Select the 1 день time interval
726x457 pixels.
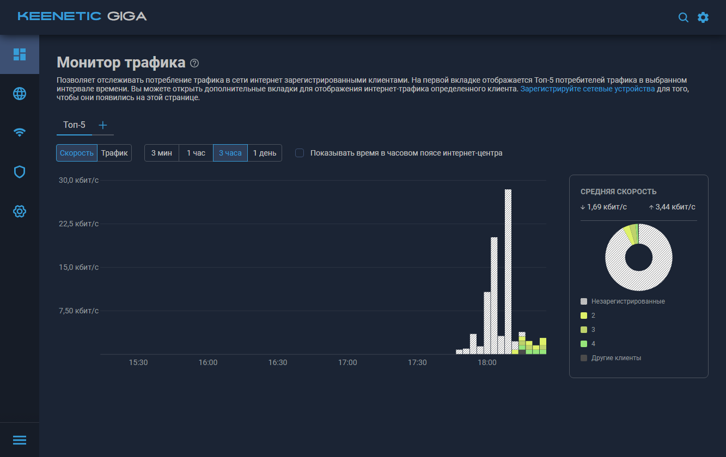(x=265, y=153)
